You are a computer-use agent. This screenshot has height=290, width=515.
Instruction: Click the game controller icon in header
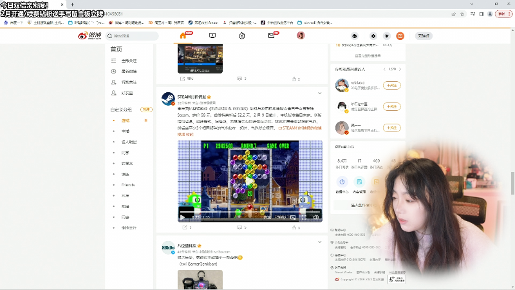tap(355, 36)
